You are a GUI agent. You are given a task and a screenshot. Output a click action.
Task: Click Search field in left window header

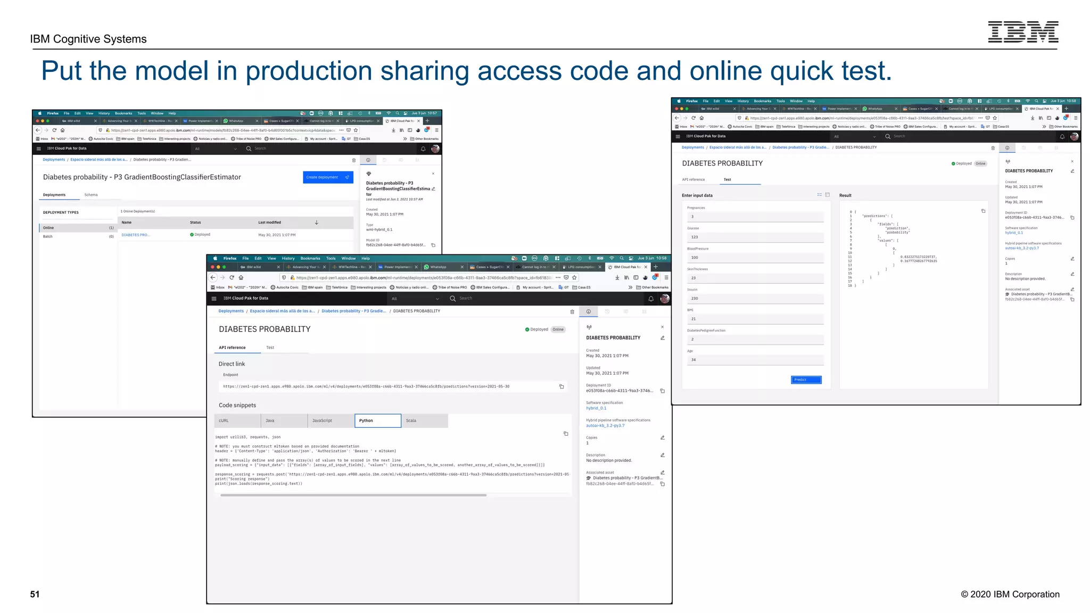[x=260, y=148]
